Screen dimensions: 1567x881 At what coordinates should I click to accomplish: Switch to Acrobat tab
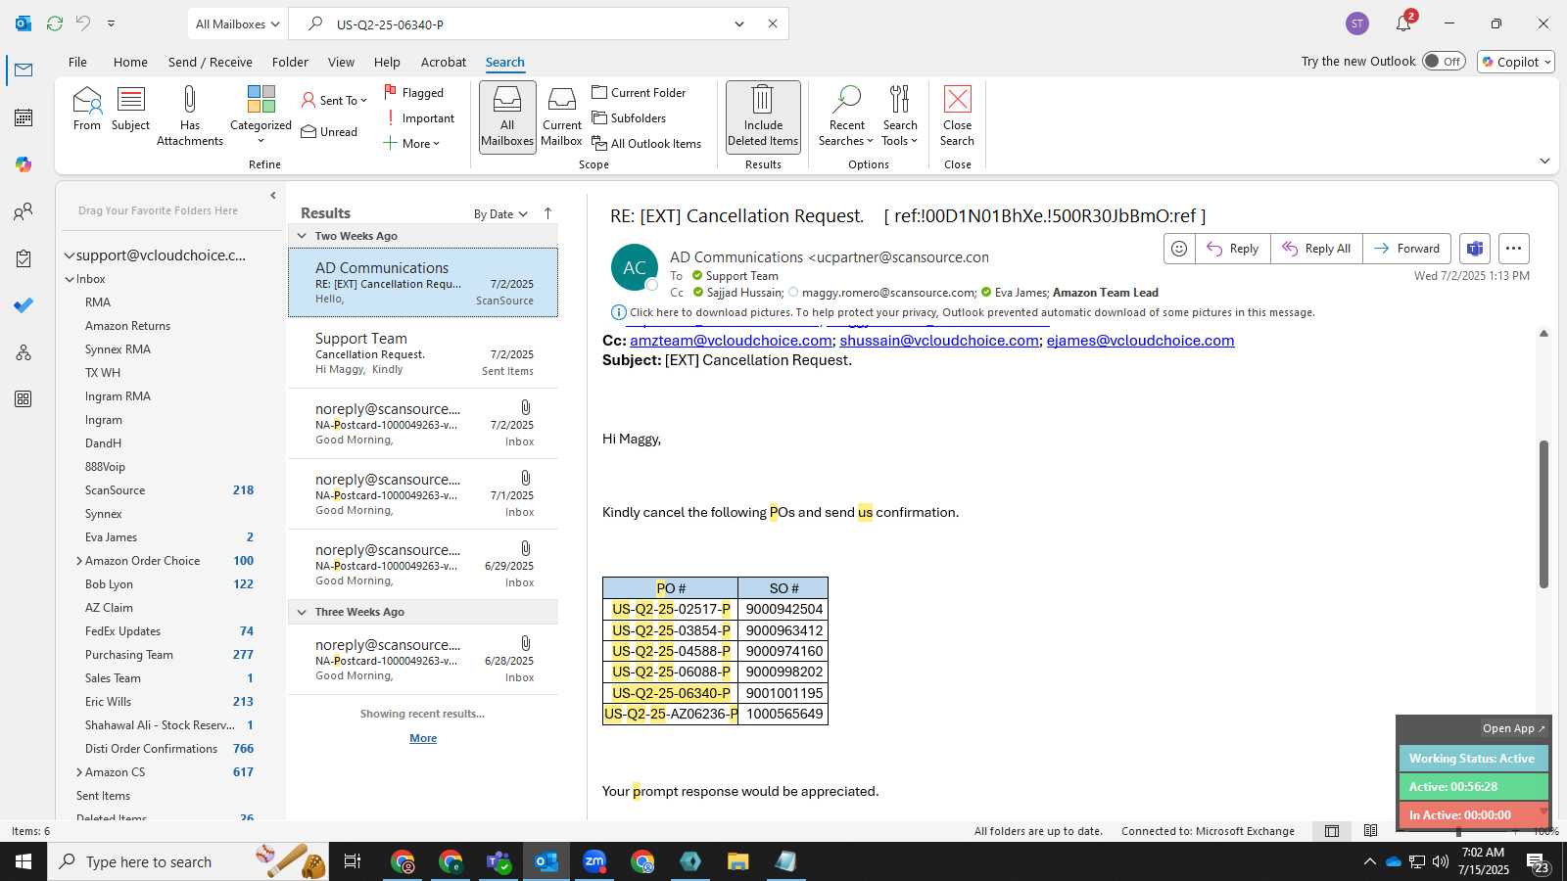tap(444, 62)
